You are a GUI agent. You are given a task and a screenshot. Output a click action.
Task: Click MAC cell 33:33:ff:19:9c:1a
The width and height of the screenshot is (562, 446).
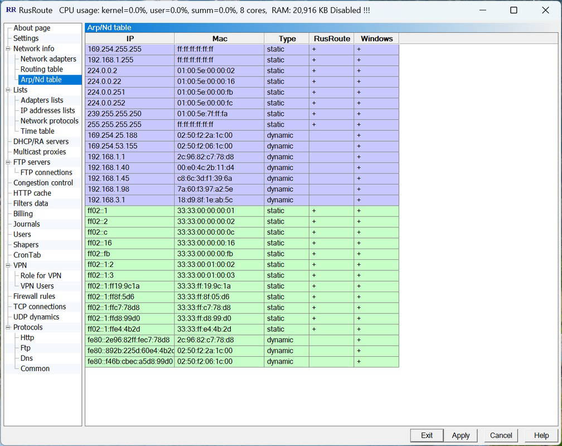[219, 286]
